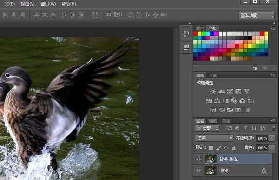Toggle filter for pixel layers

click(x=229, y=128)
